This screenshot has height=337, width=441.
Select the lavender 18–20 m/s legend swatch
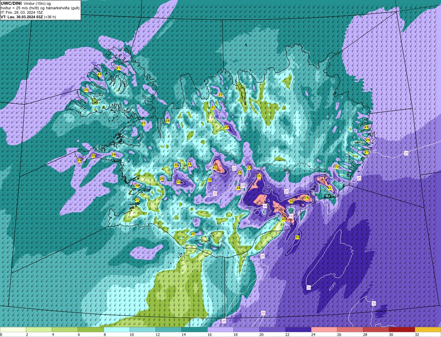246,329
